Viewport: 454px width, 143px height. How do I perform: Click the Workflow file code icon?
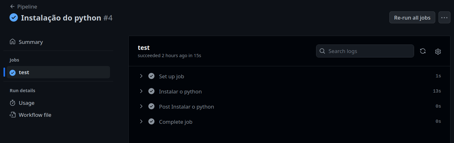[x=13, y=115]
